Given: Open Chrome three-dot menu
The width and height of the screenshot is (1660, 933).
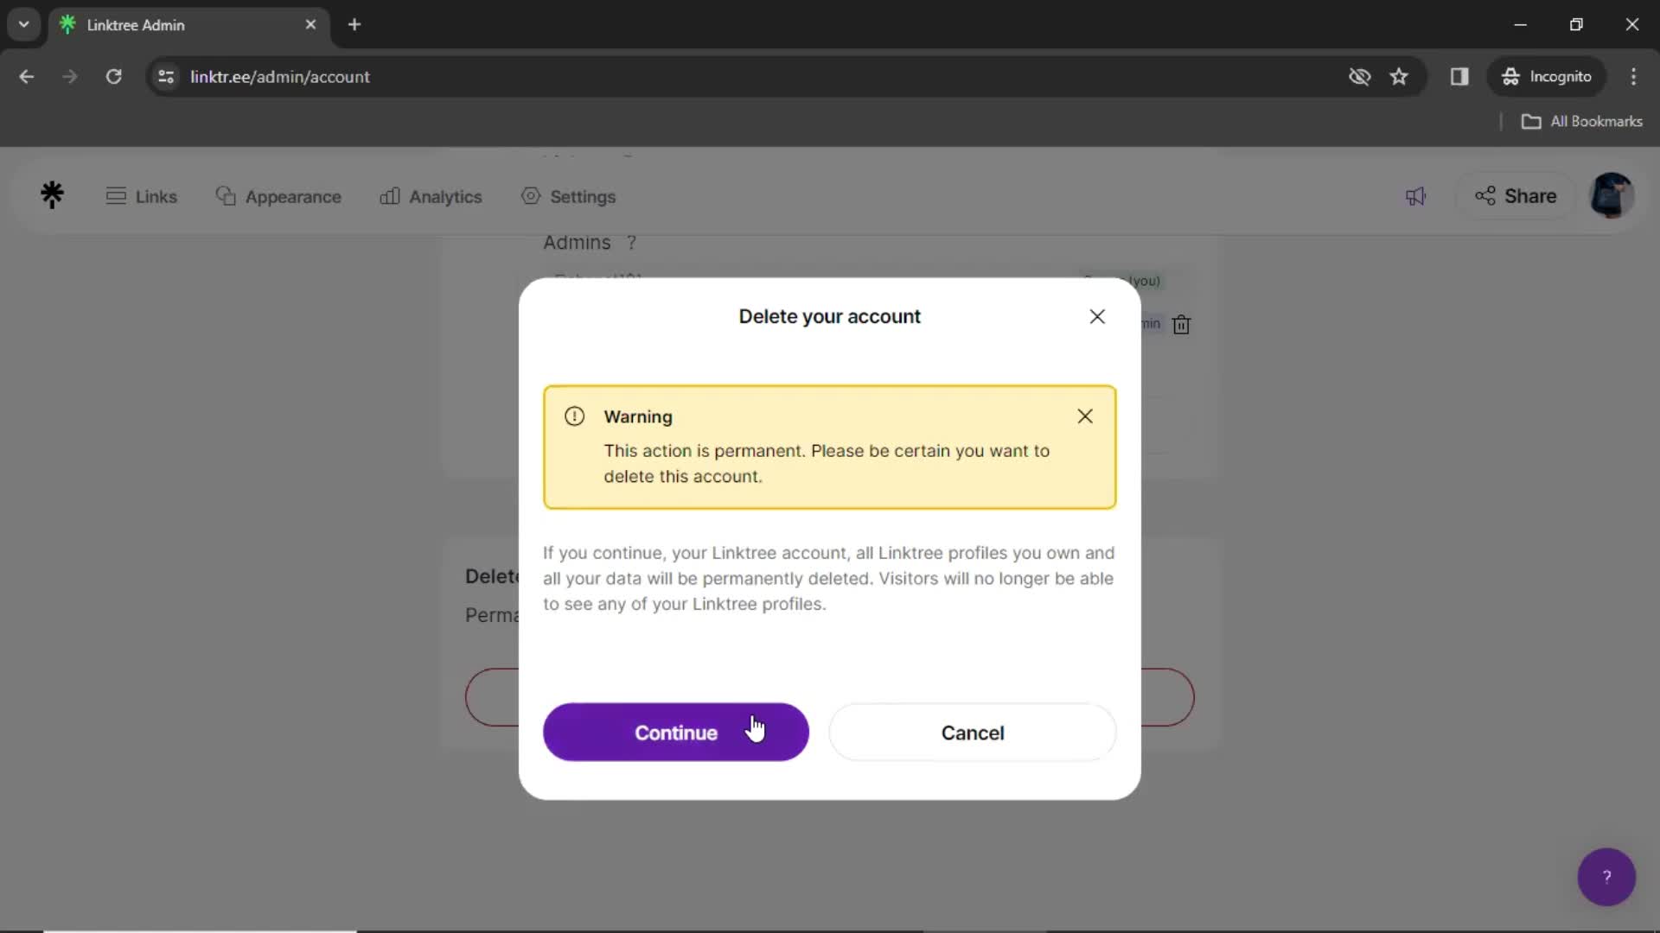Looking at the screenshot, I should (1633, 77).
